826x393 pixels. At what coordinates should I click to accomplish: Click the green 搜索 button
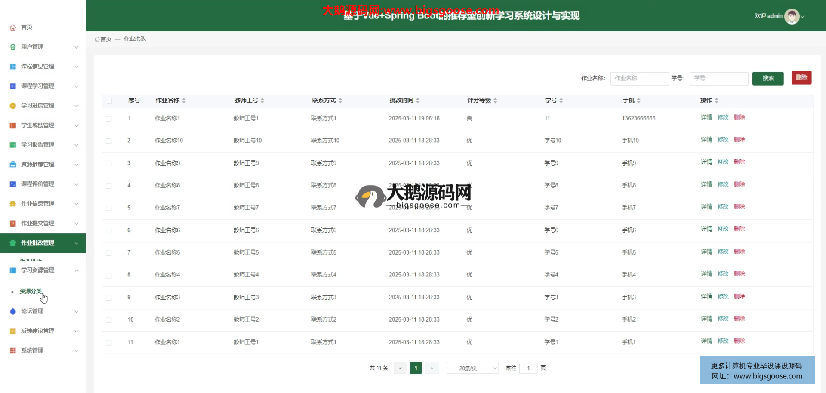pos(768,78)
